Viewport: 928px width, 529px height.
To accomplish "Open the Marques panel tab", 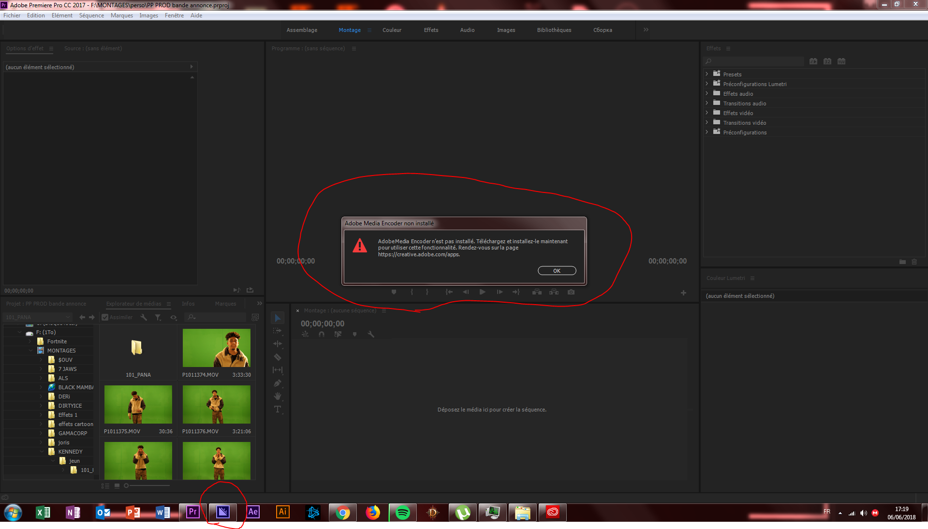I will click(225, 304).
